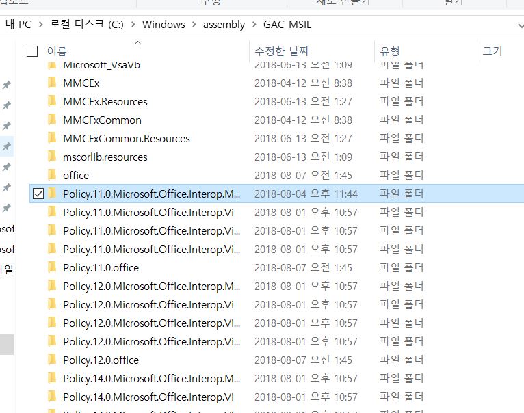Click date 2018-06-13 오전 1:09 of mscorlib.resources

[303, 157]
